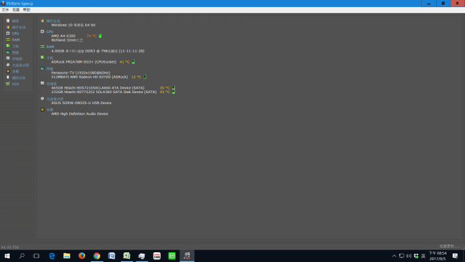Viewport: 465px width, 262px height.
Task: Open the Graphics heading link above Panasonic-TV
Action: pyautogui.click(x=50, y=69)
